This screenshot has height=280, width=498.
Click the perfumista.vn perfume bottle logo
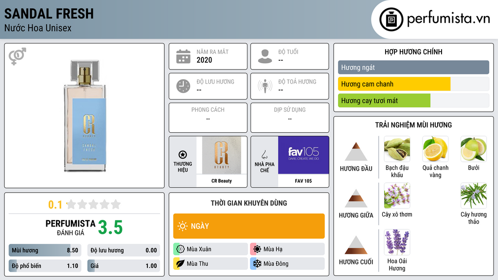coord(391,19)
